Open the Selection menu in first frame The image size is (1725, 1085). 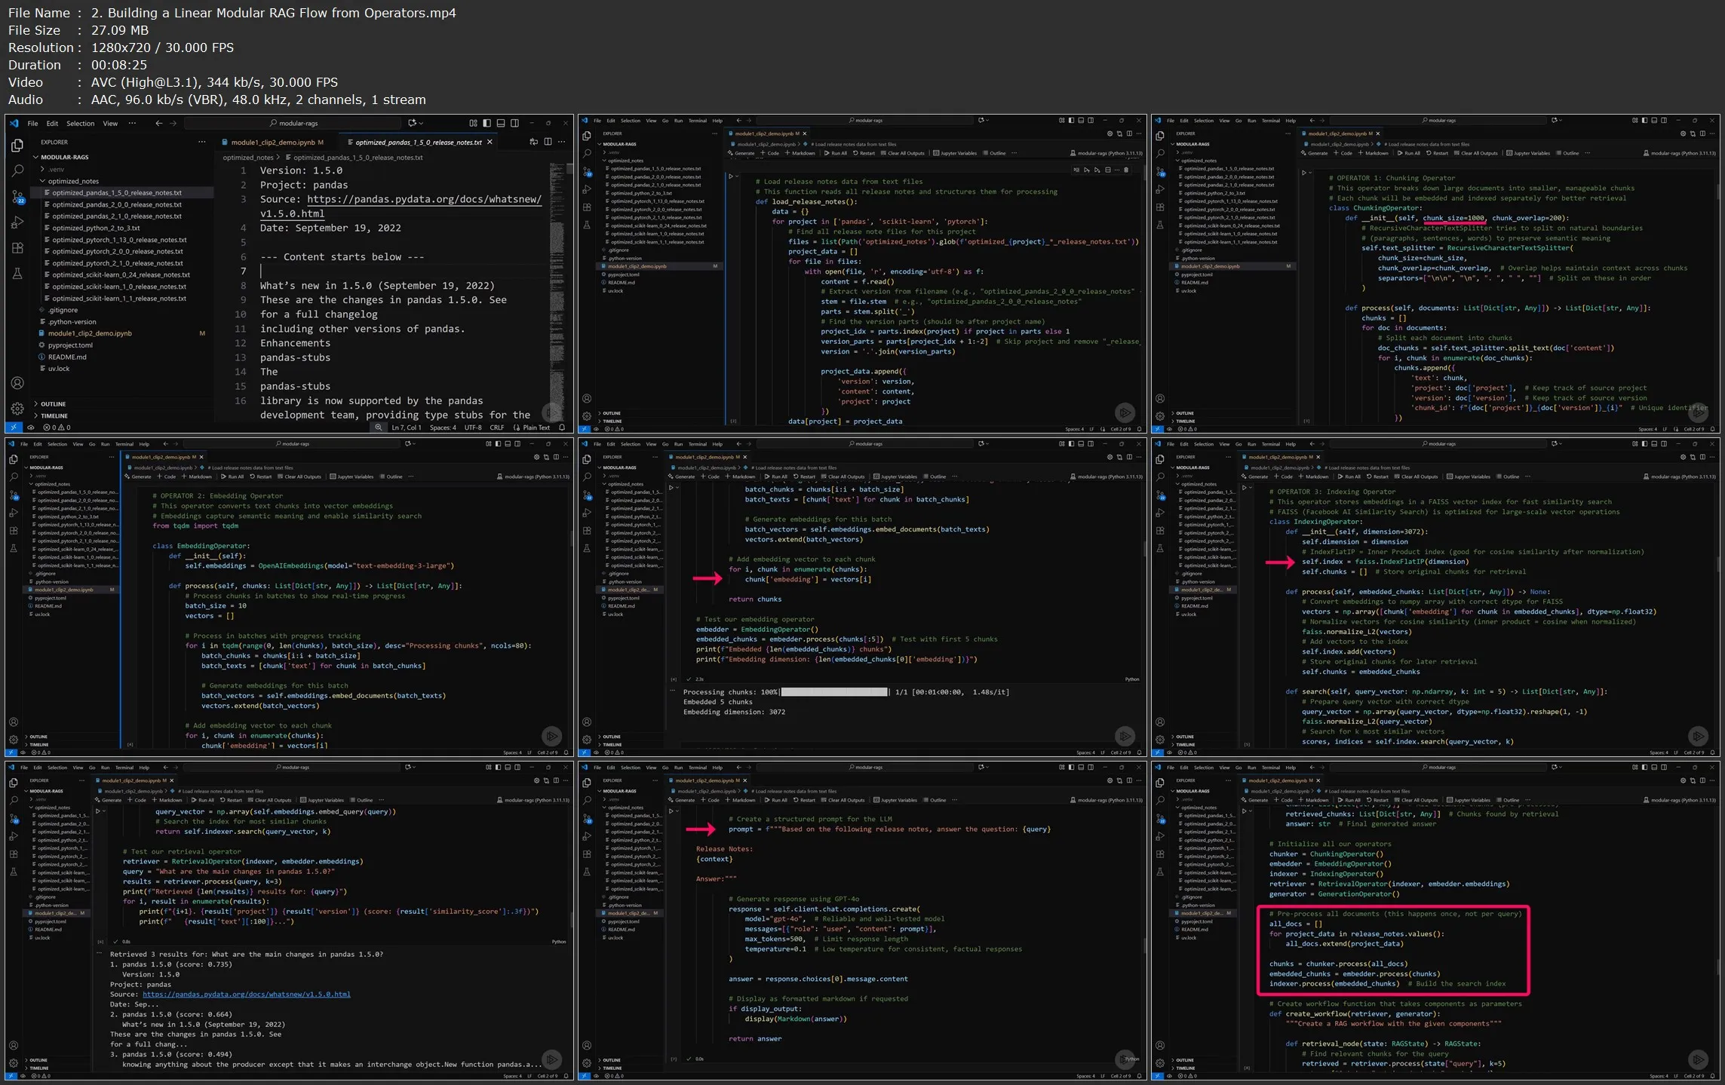tap(80, 123)
